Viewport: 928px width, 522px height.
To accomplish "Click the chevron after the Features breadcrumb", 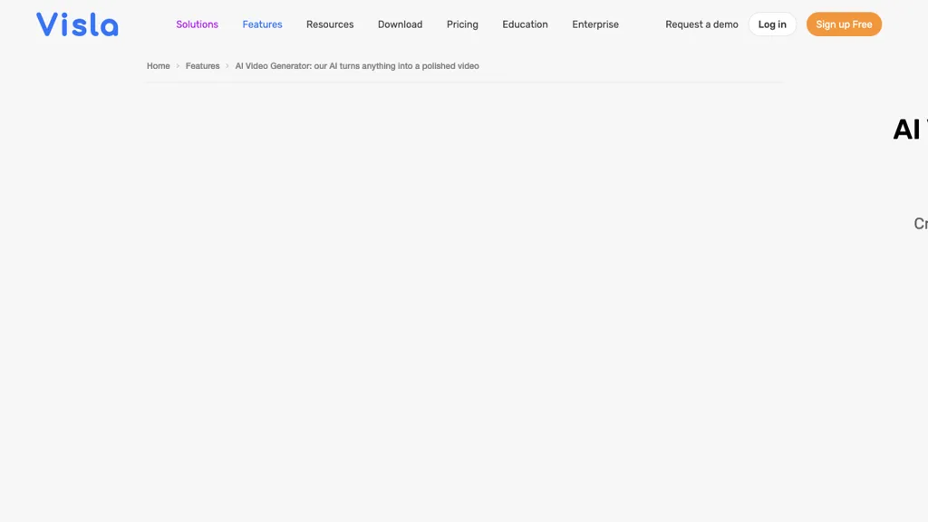I will [226, 65].
